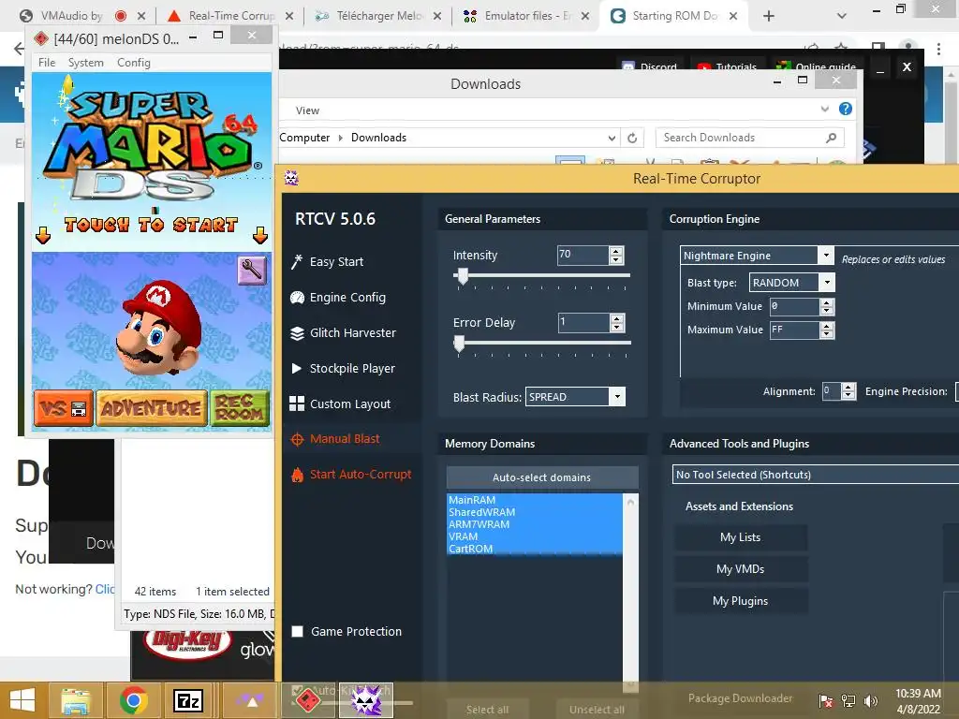Open File Explorer from the taskbar

point(76,700)
